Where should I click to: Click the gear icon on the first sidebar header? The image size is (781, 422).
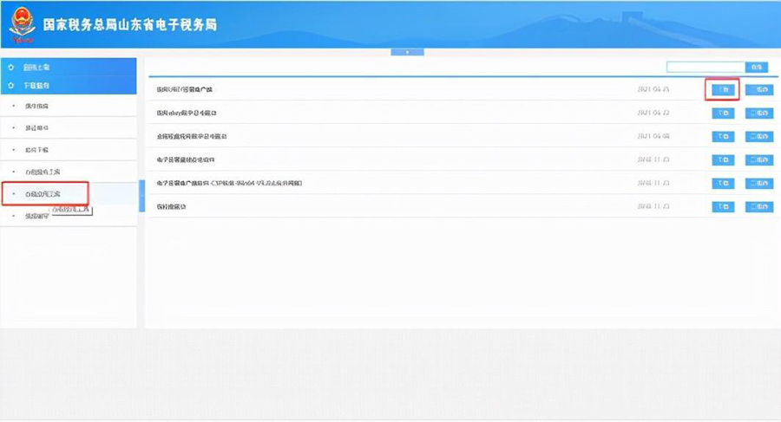10,67
